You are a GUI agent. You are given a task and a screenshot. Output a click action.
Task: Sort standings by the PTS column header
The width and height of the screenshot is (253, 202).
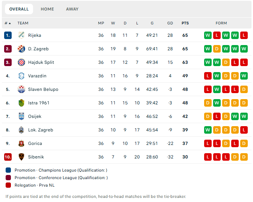185,23
